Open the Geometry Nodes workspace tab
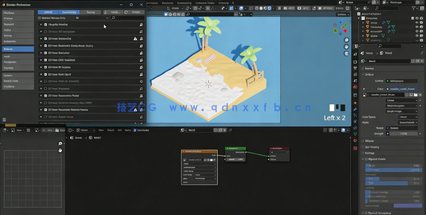This screenshot has width=426, height=215. [x=205, y=3]
